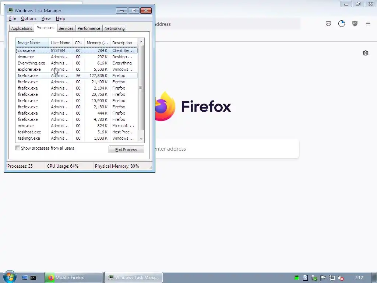Viewport: 377px width, 283px height.
Task: Open Firefox hamburger application menu
Action: tap(368, 24)
